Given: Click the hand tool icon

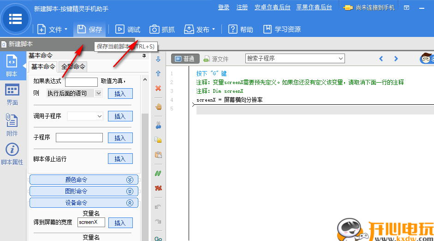Looking at the screenshot, I should [x=158, y=107].
